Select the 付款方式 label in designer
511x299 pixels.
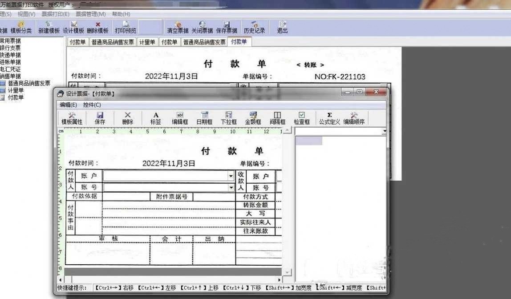pyautogui.click(x=255, y=197)
